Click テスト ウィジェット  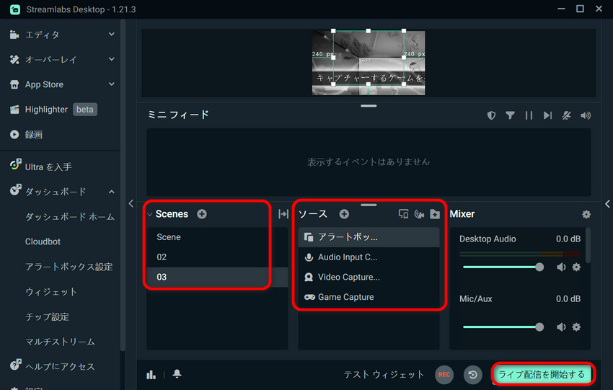(384, 374)
